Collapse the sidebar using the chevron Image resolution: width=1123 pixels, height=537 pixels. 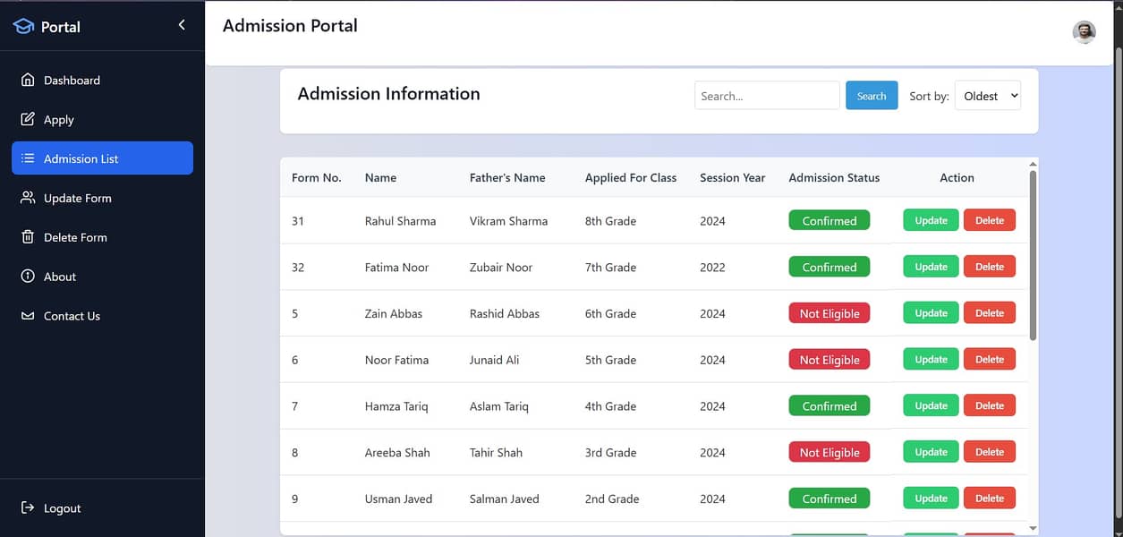click(x=182, y=25)
